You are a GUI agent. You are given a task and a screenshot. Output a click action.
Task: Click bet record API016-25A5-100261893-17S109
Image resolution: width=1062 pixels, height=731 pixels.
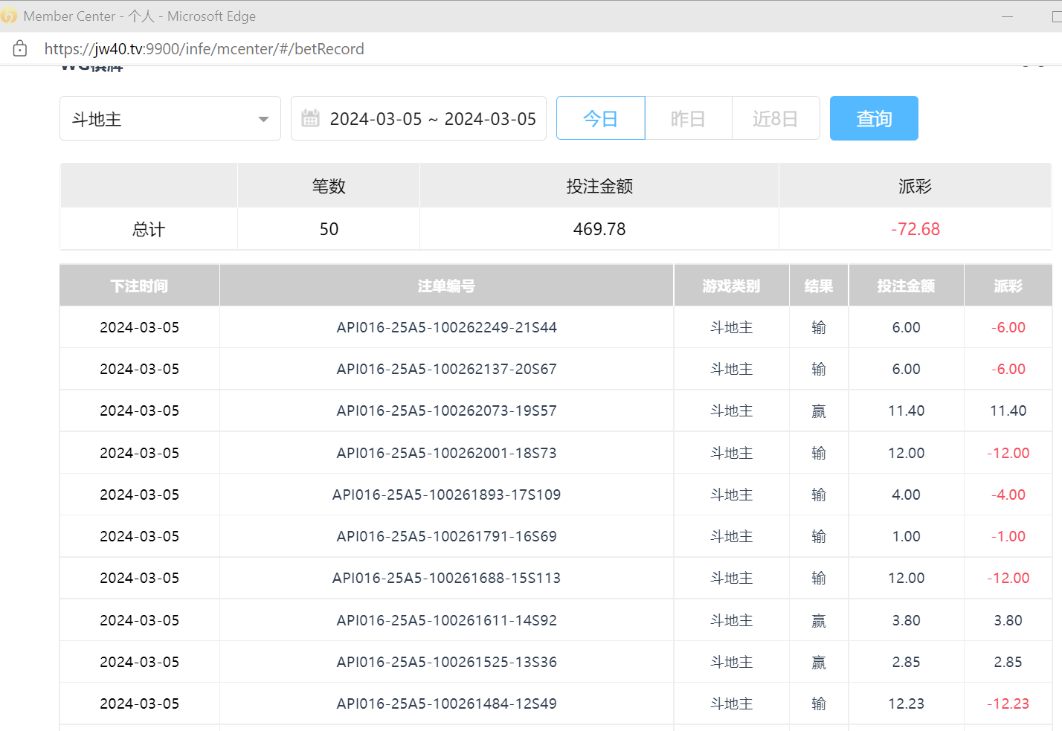click(x=446, y=495)
